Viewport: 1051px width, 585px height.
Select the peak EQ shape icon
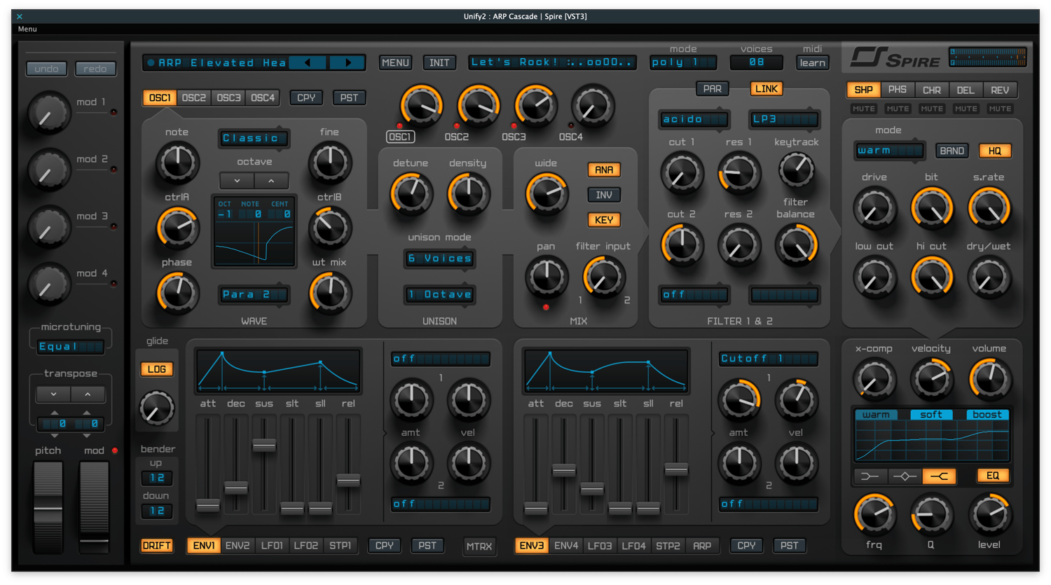(904, 476)
